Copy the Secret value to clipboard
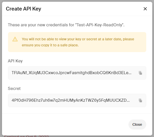This screenshot has height=137, width=154. 140,100
